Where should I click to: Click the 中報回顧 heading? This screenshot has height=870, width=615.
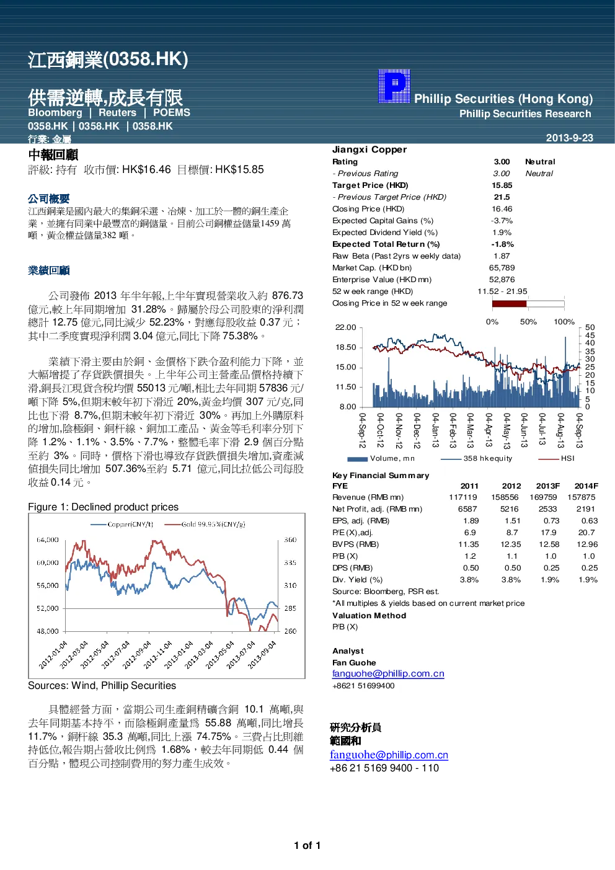point(53,154)
